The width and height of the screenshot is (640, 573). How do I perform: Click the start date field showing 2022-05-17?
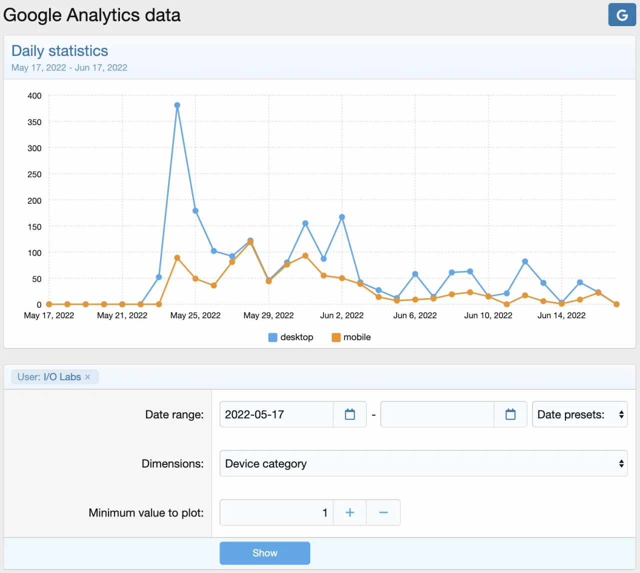click(x=276, y=414)
